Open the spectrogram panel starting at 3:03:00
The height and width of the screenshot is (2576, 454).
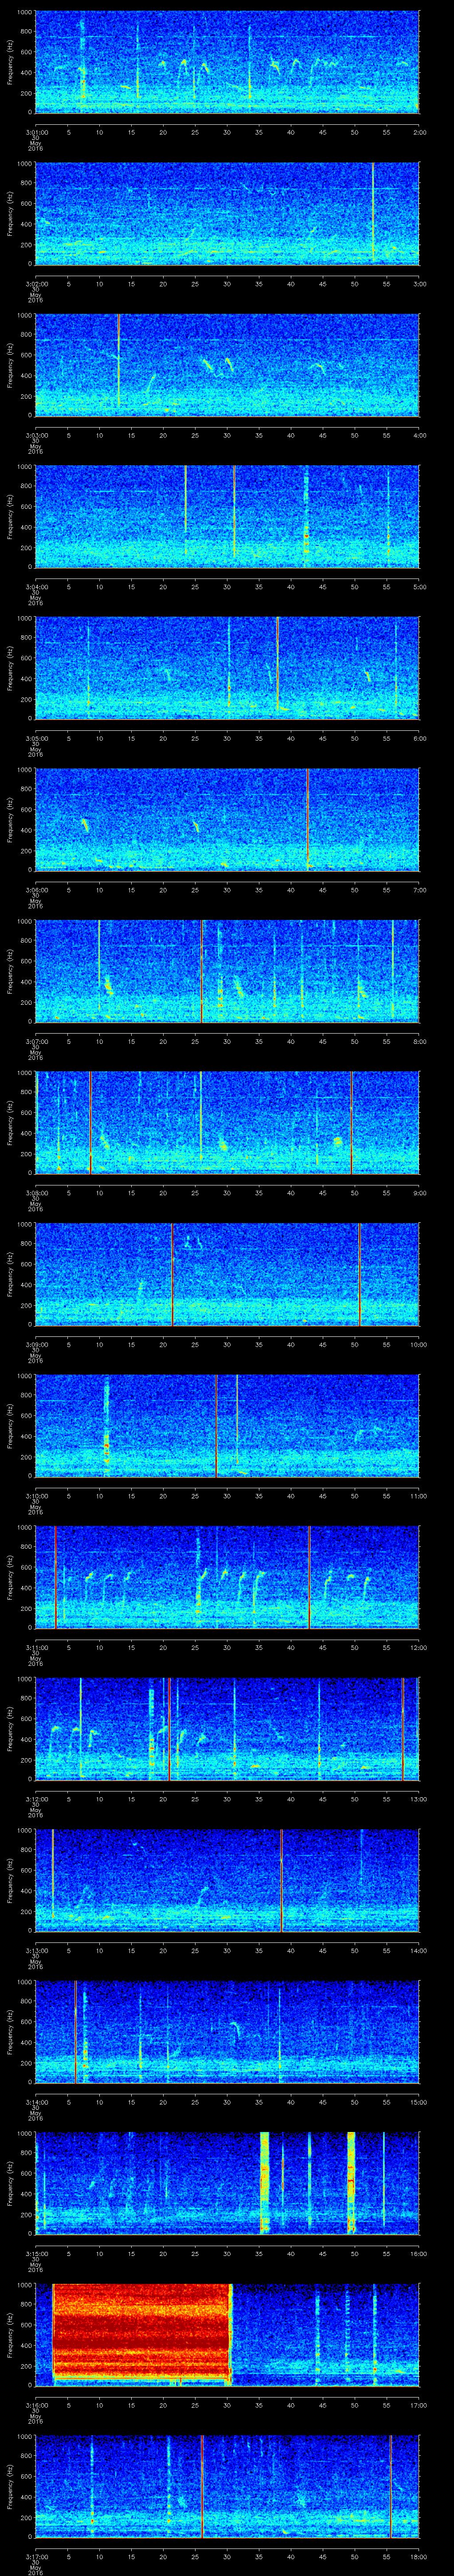227,365
